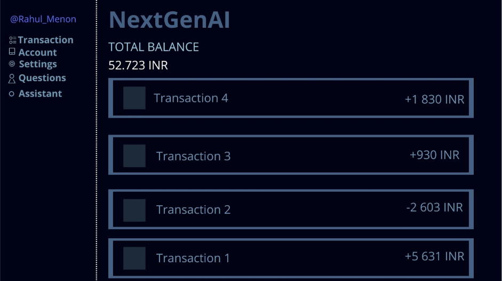The width and height of the screenshot is (502, 281).
Task: Click the Transaction 4 square thumbnail
Action: [x=134, y=98]
